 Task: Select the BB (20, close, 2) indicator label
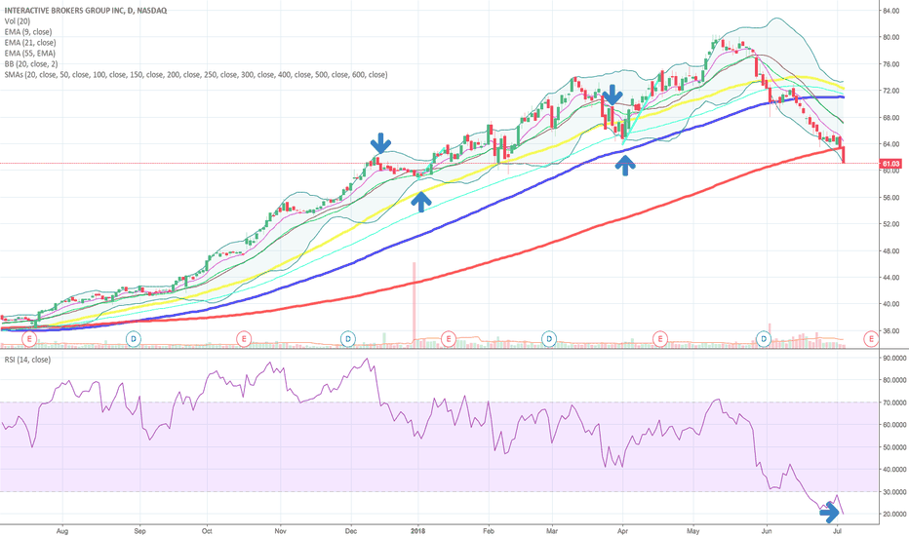coord(31,63)
